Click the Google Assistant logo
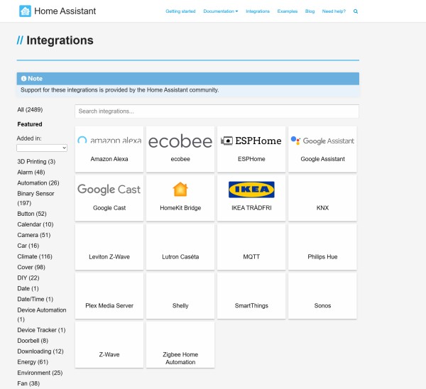Viewport: 426px width, 389px height. click(x=322, y=141)
